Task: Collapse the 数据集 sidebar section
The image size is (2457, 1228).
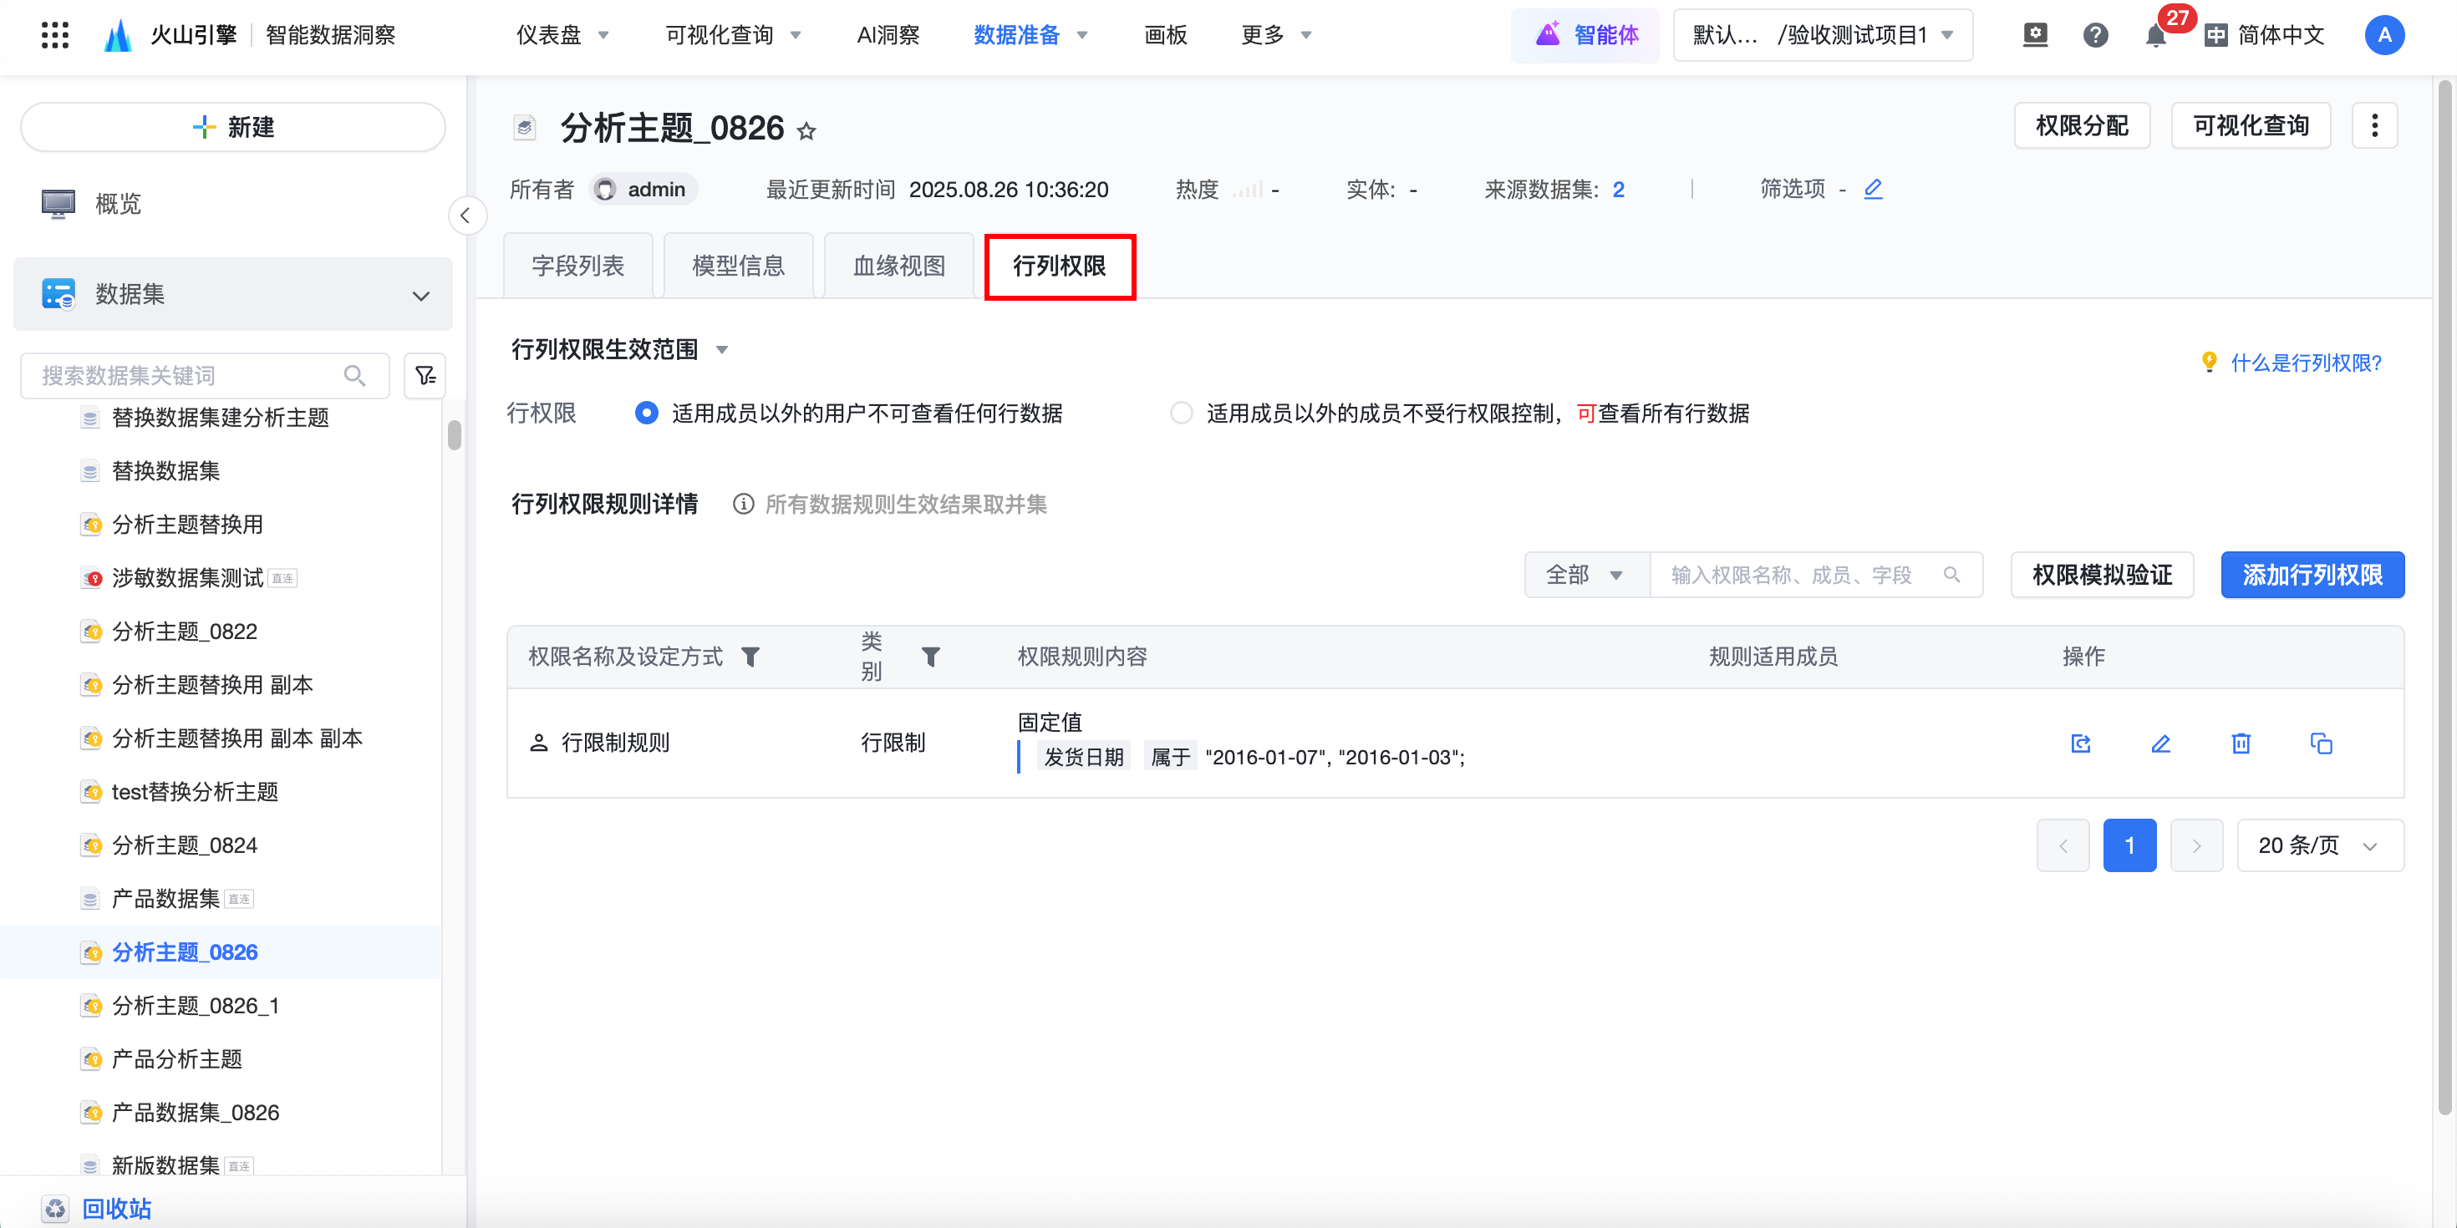Action: (x=420, y=296)
